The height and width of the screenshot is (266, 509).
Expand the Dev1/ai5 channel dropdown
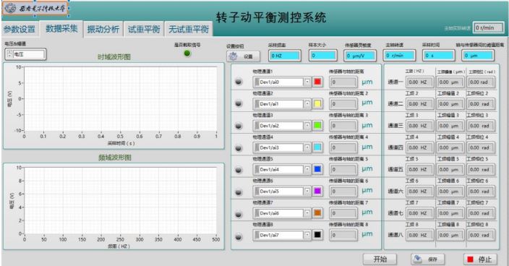(307, 191)
